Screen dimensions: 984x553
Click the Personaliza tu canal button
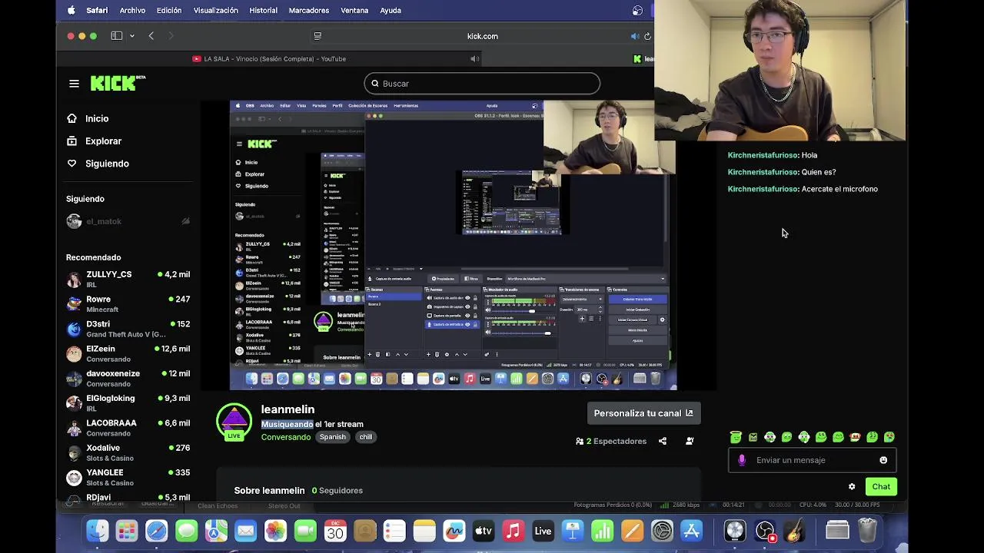(643, 413)
